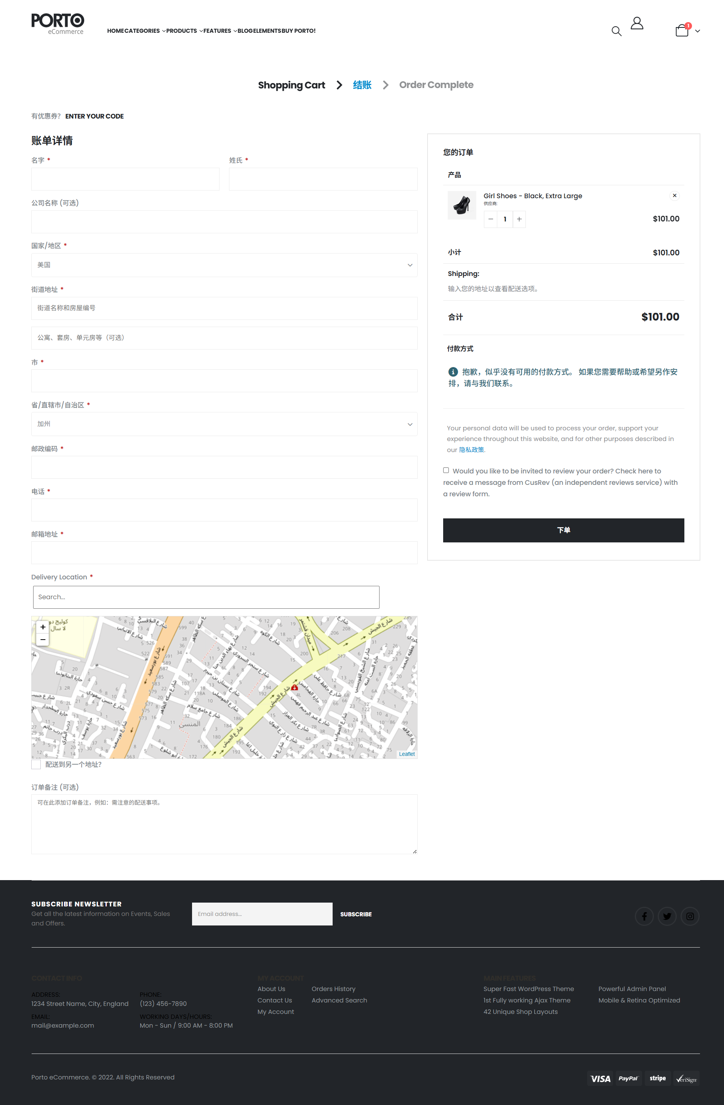The image size is (724, 1105).
Task: Expand the 国家/地区 country dropdown
Action: tap(224, 265)
